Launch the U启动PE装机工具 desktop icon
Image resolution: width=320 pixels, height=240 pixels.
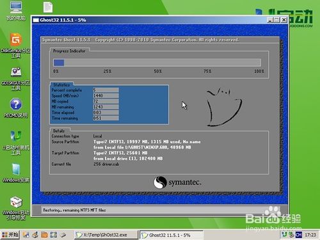(16, 143)
